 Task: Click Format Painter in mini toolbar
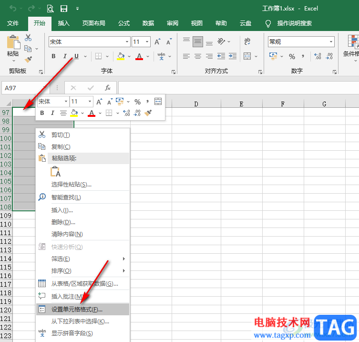(x=148, y=113)
